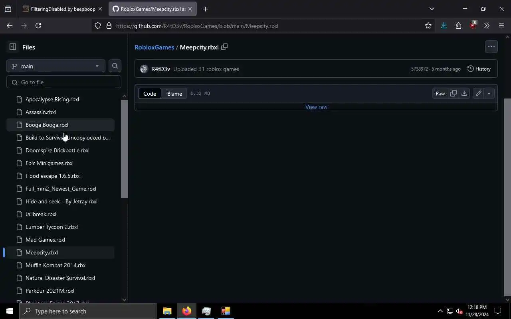
Task: Close the FilteringDisabled browser tab
Action: click(100, 9)
